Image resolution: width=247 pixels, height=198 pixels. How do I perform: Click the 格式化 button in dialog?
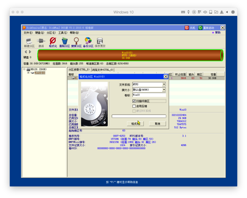click(135, 124)
